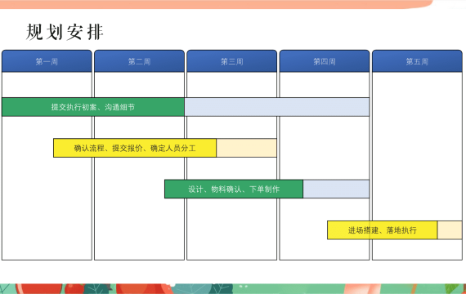Select the 第一周 column header
This screenshot has width=466, height=294.
point(47,61)
